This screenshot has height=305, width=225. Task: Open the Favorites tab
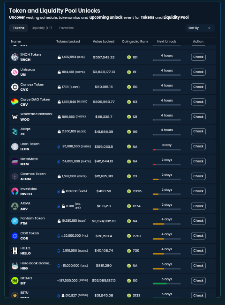coord(66,28)
